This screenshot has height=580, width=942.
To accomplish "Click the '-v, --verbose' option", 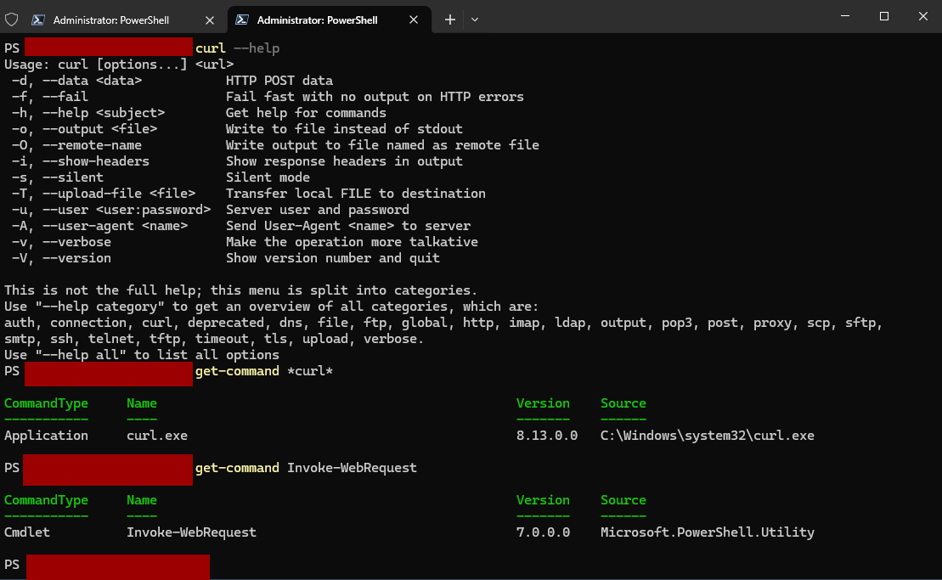I will 61,243.
